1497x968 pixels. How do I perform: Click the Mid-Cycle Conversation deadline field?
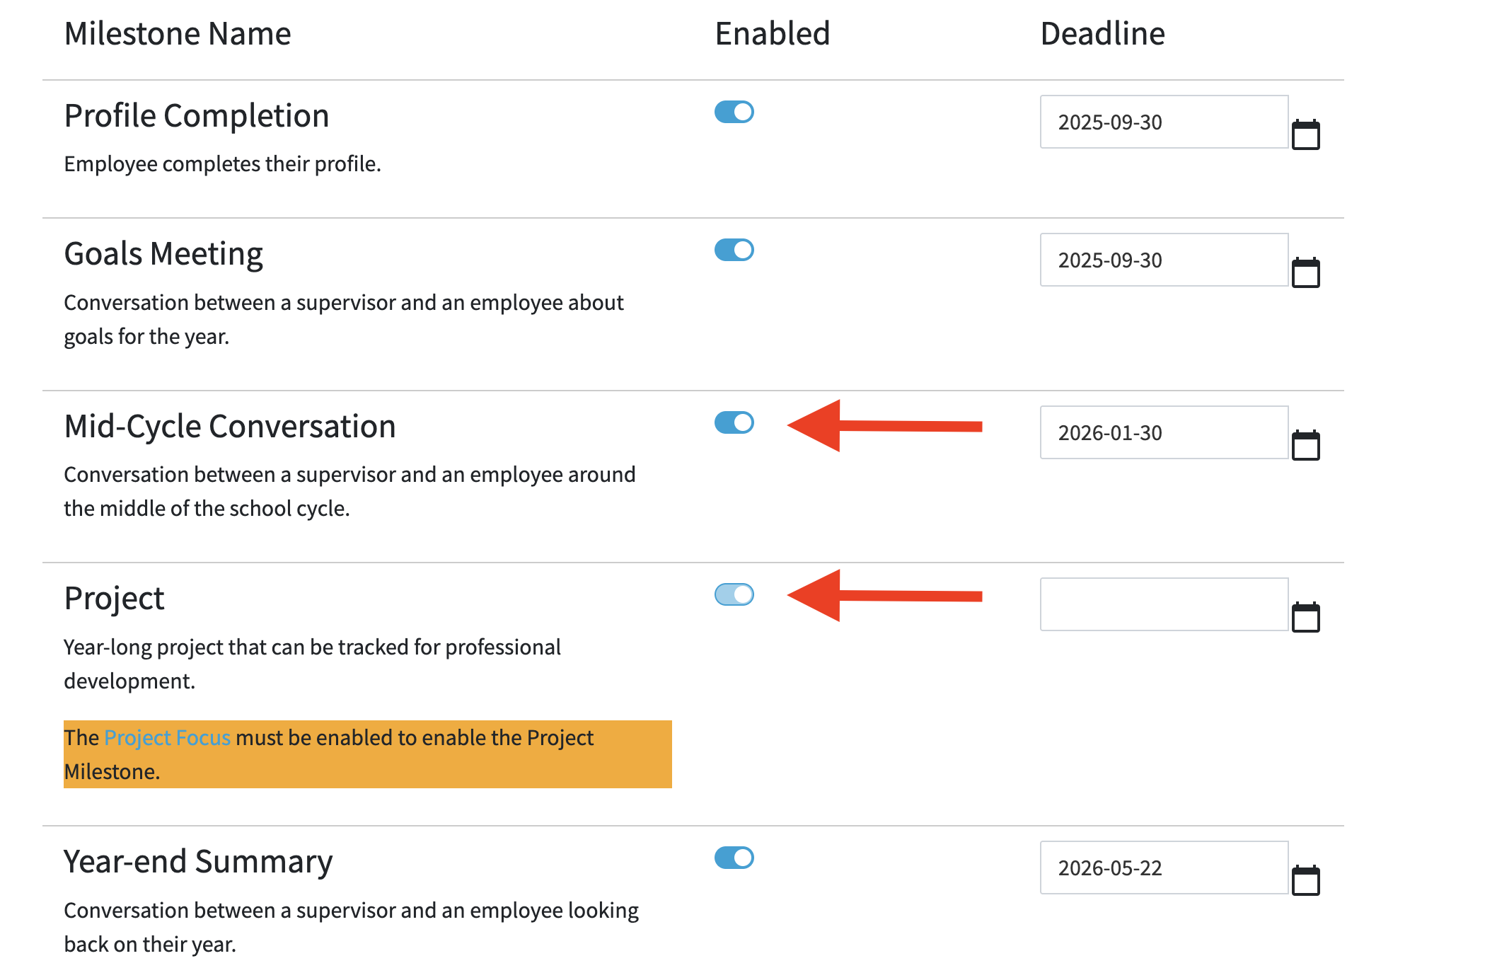pyautogui.click(x=1163, y=433)
